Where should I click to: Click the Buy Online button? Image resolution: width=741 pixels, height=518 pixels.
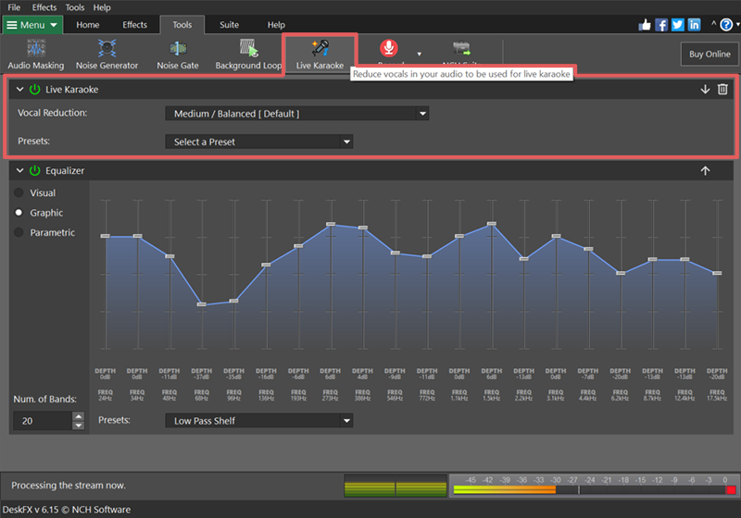pos(710,54)
